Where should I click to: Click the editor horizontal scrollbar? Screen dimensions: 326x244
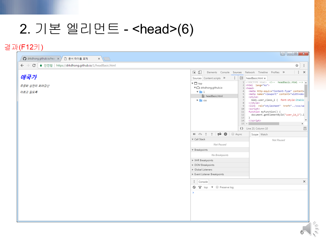pyautogui.click(x=264, y=123)
